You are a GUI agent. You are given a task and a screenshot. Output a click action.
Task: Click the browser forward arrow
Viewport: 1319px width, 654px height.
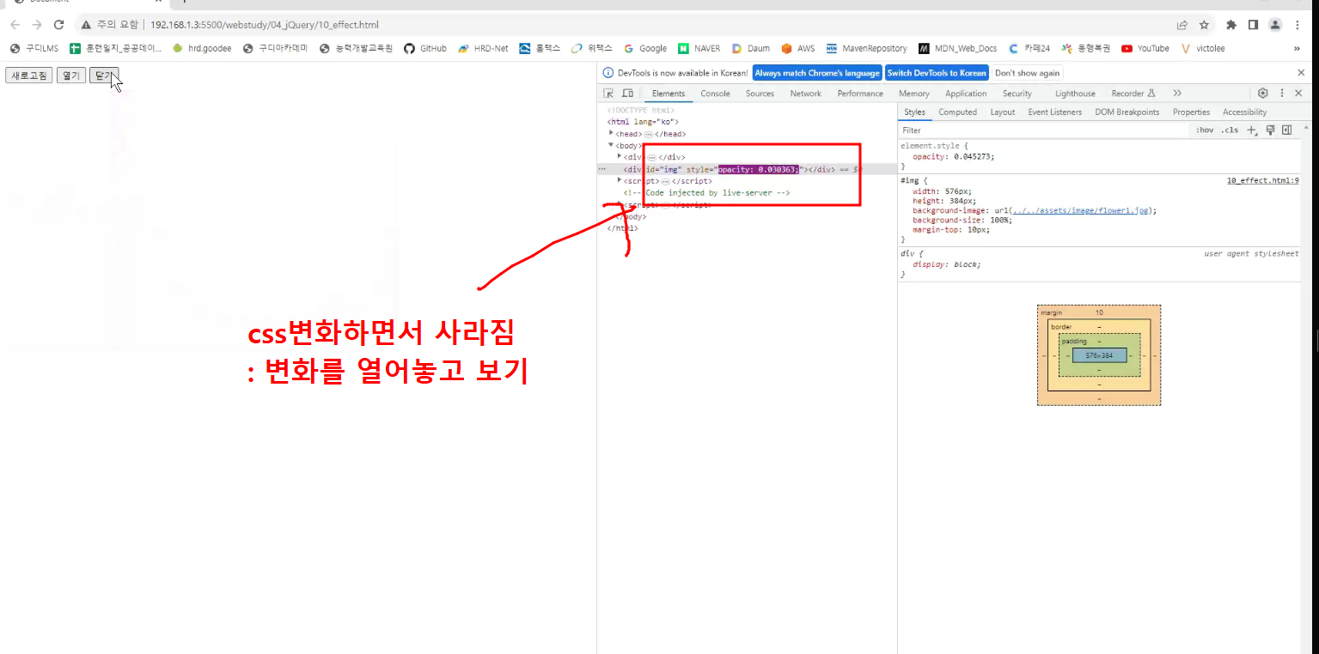pos(37,25)
